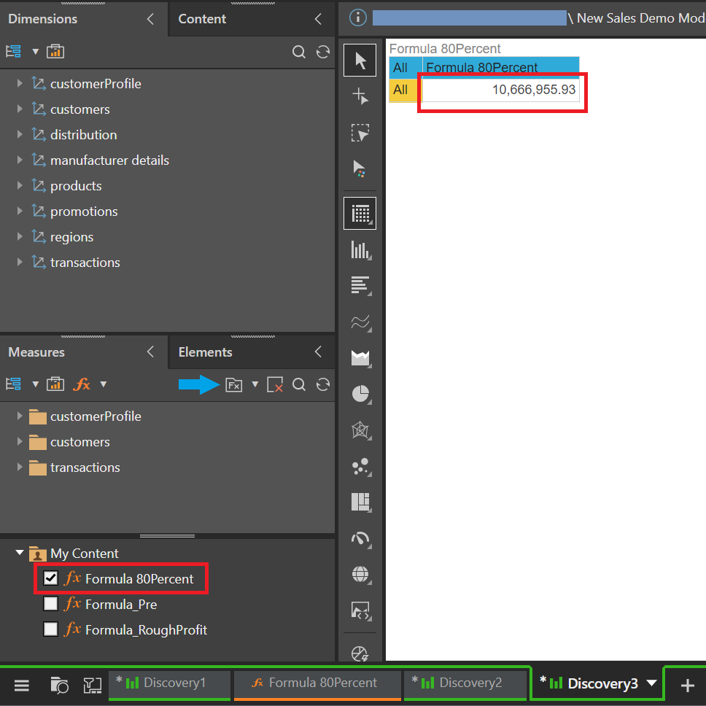Expand the promotions dimension node

[x=20, y=211]
